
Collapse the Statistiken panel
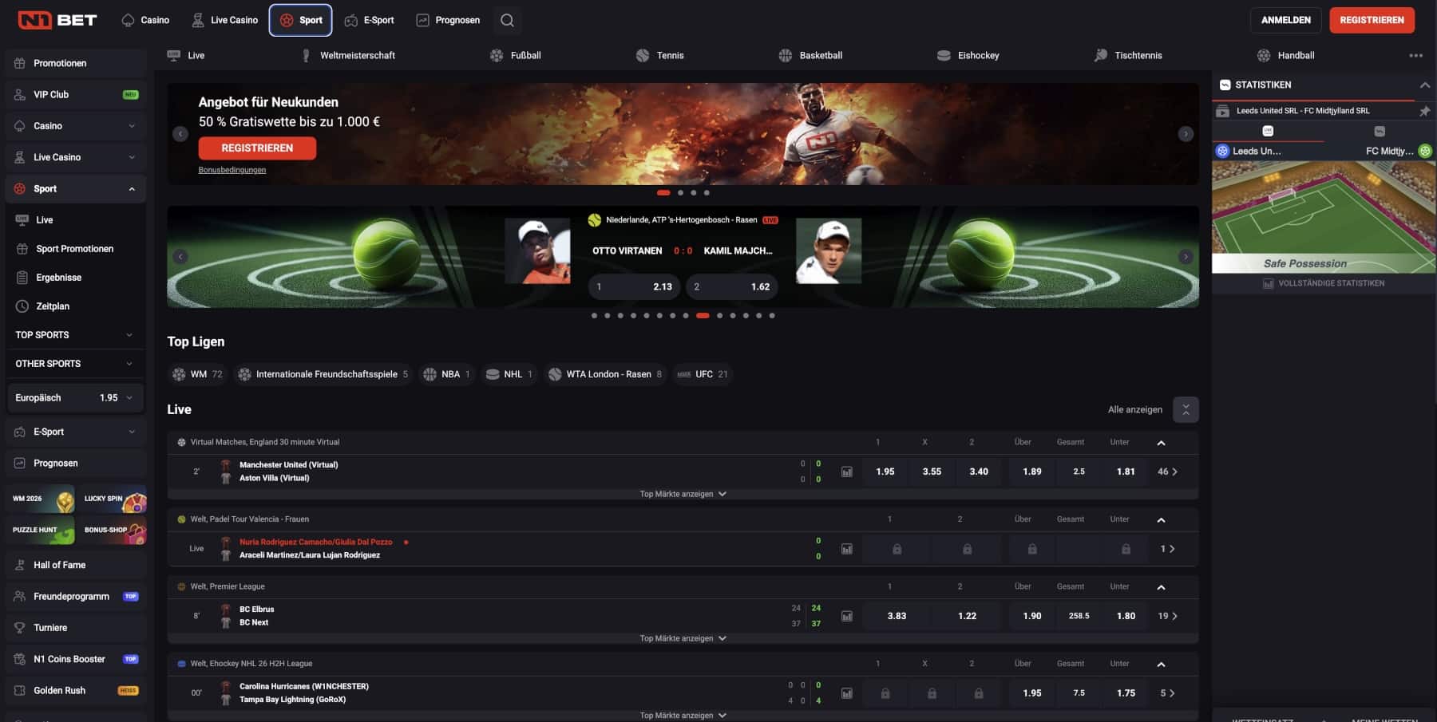coord(1424,85)
